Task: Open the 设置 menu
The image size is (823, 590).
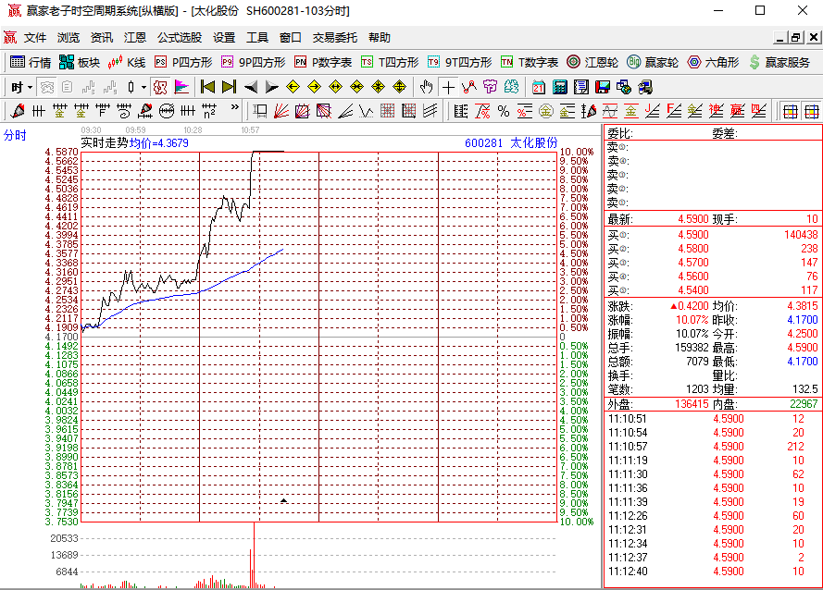Action: [224, 38]
